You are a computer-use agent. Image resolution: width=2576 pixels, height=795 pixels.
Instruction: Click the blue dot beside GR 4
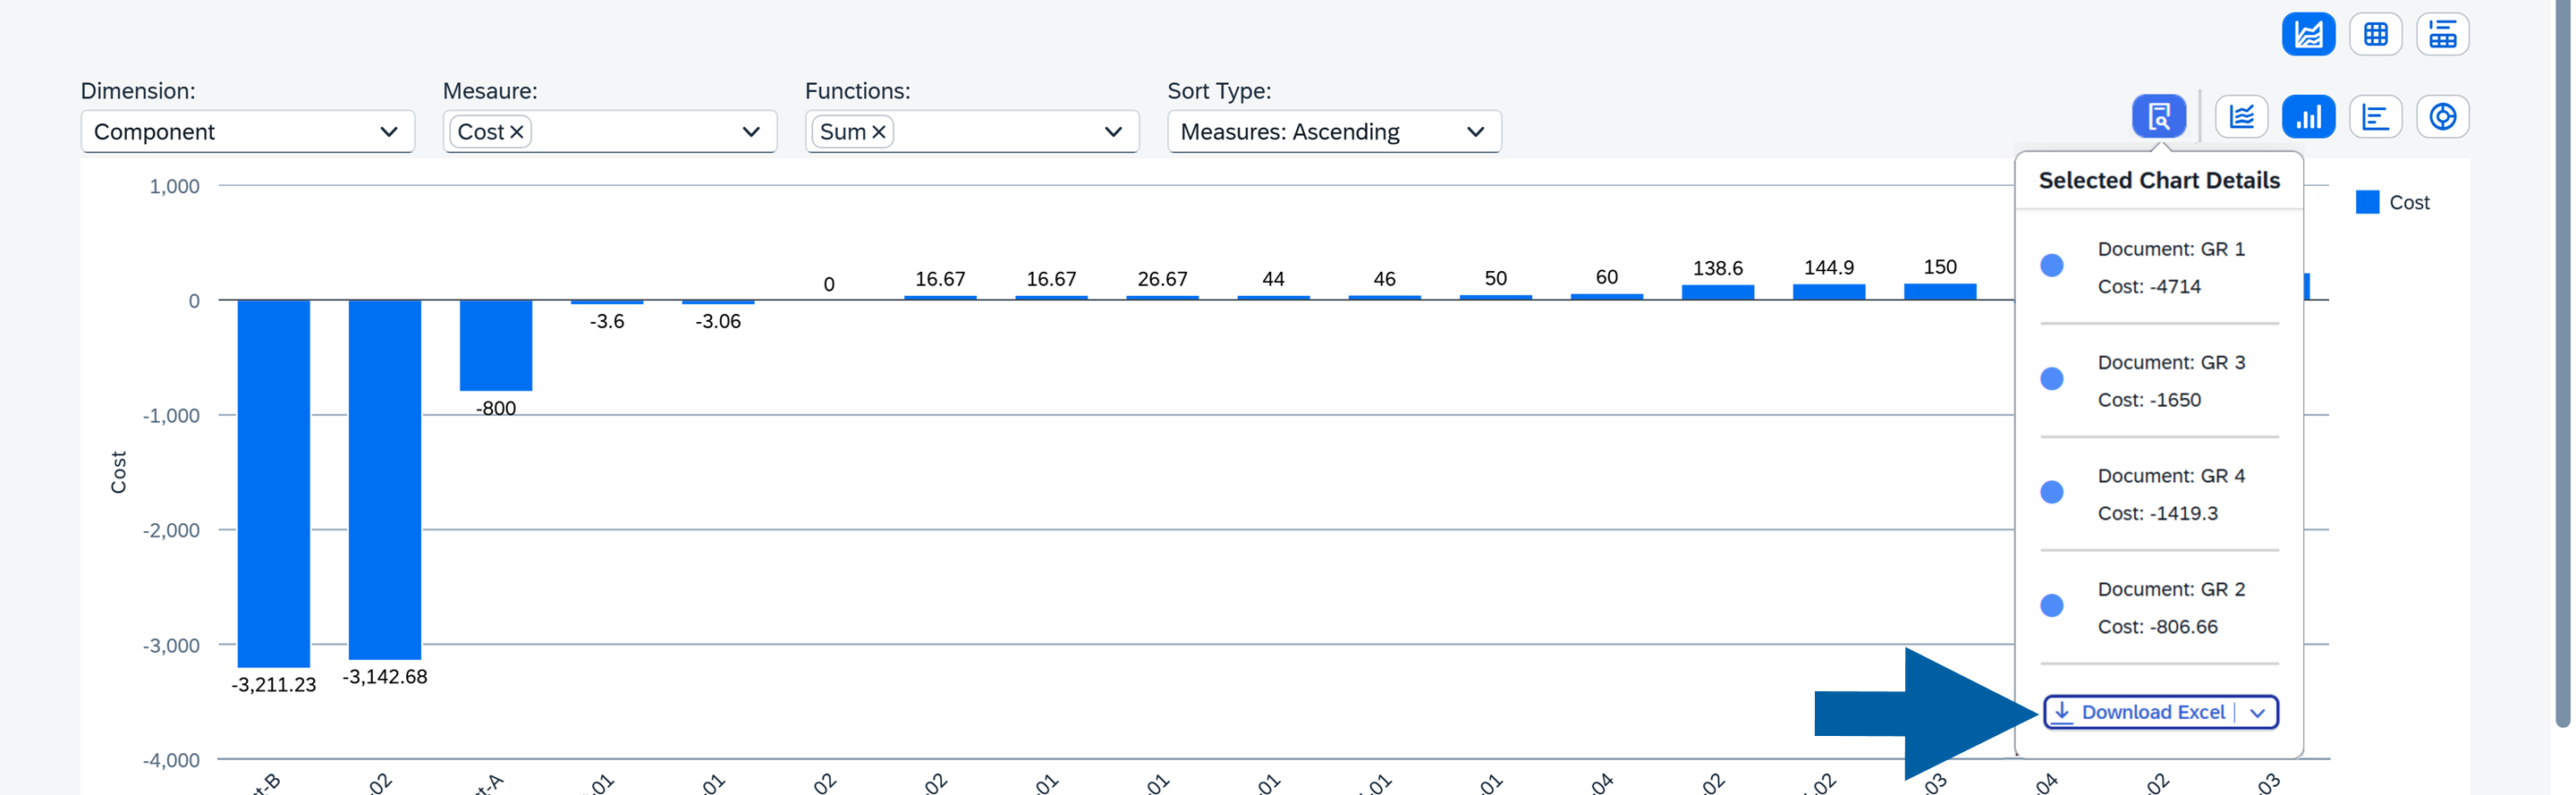[x=2051, y=492]
